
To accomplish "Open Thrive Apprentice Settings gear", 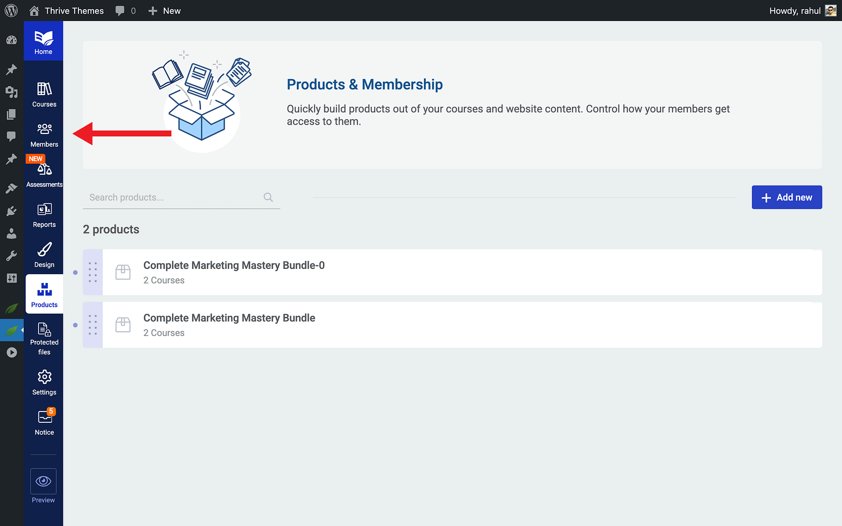I will (44, 381).
